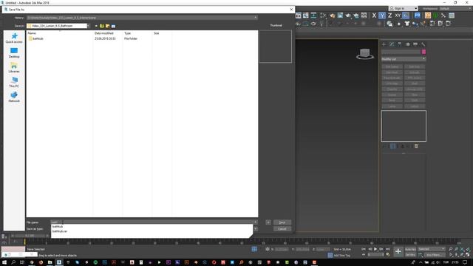The width and height of the screenshot is (473, 266).
Task: Create new folder icon in dialog
Action: pos(108,26)
